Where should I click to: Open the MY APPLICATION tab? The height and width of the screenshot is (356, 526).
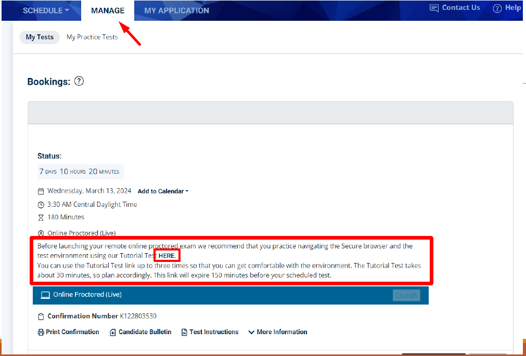[x=176, y=10]
